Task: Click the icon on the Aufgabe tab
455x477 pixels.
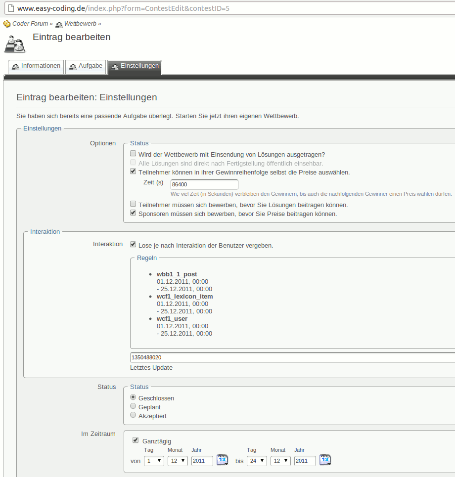Action: 73,66
